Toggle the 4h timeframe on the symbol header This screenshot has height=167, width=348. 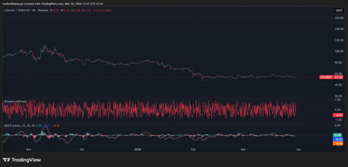coord(33,10)
